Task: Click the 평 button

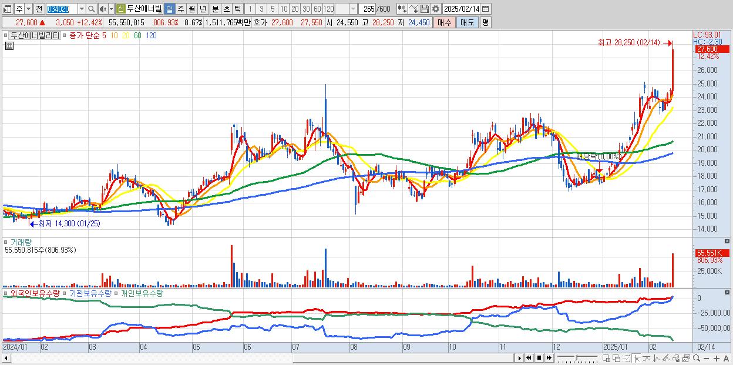Action: (x=485, y=22)
